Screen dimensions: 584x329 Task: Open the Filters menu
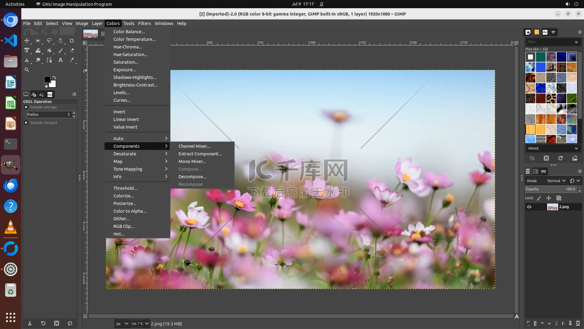tap(144, 23)
